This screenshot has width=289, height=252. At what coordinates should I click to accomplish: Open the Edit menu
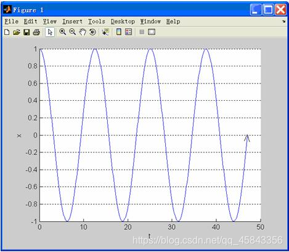coord(30,22)
